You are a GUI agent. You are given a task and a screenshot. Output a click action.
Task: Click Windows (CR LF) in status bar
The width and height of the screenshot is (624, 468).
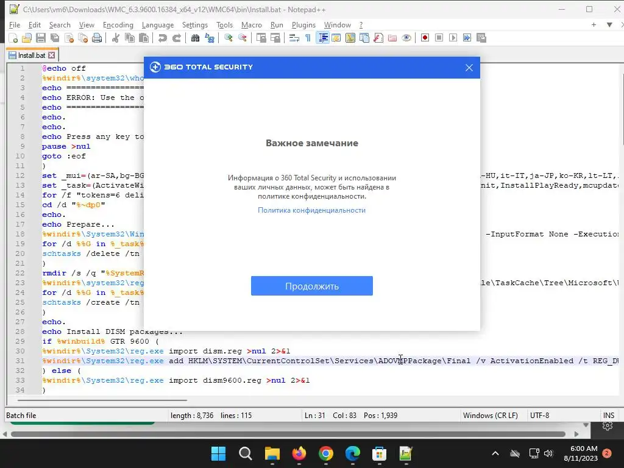click(491, 416)
